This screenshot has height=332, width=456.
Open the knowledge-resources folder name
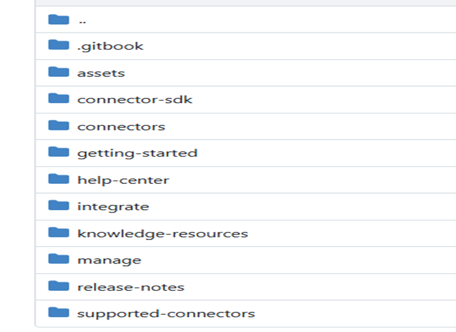(x=162, y=234)
